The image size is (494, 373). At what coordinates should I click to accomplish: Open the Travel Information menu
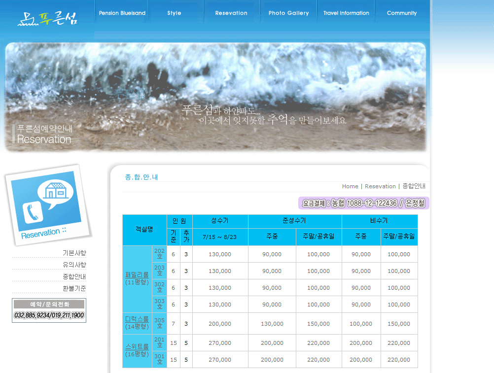346,13
